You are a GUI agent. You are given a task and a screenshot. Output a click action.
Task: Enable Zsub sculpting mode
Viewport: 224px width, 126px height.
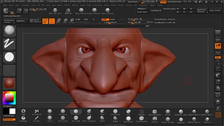(113, 19)
